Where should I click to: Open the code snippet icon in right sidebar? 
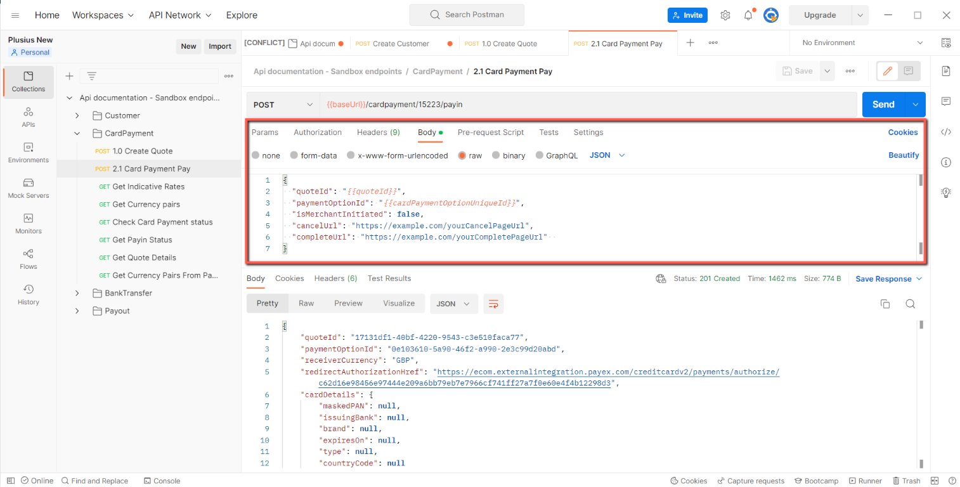(x=946, y=132)
